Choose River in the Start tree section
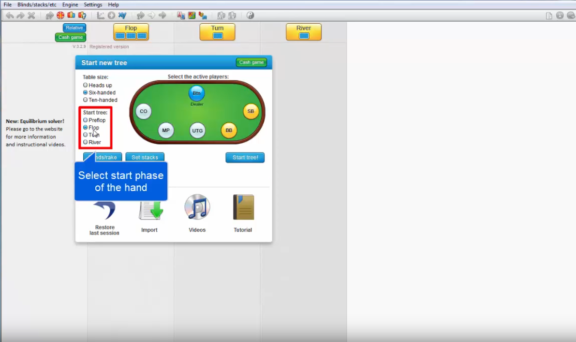Viewport: 576px width, 342px height. [85, 142]
